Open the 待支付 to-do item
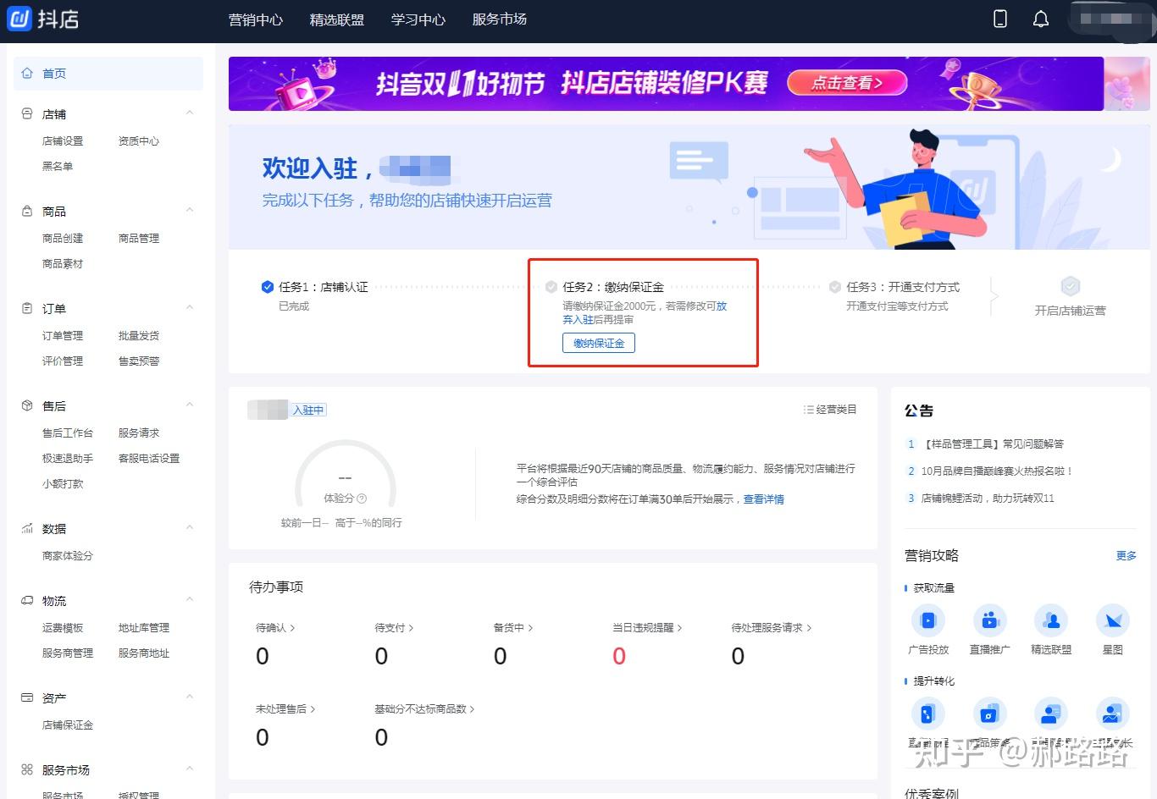Screen dimensions: 1157x799 pos(394,628)
